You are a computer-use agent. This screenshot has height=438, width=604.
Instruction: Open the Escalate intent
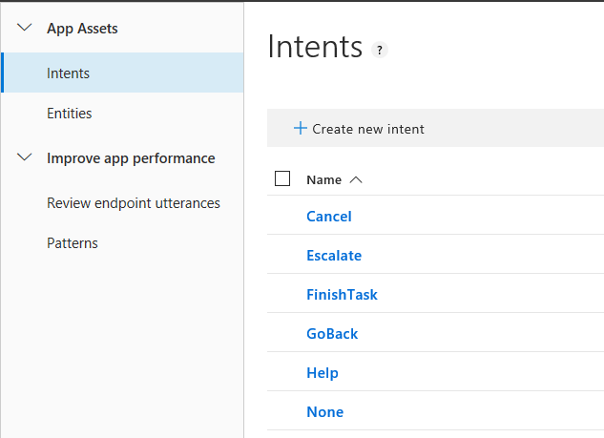(334, 256)
